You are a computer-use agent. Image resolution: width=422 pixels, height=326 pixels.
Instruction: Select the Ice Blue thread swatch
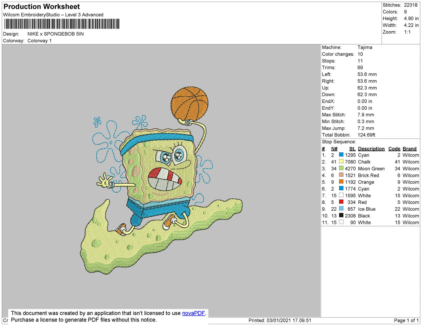pos(341,209)
